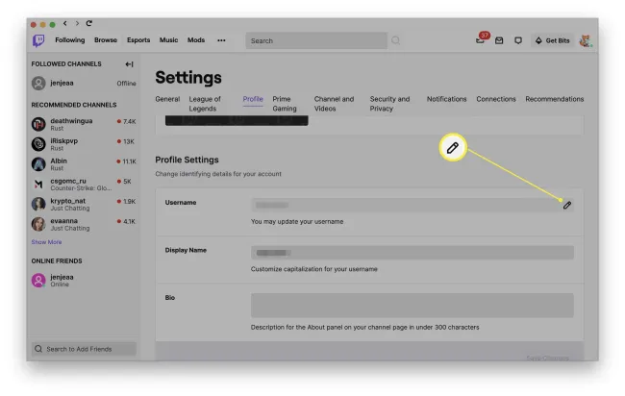
Task: Click the search magnifier icon in header
Action: 395,40
